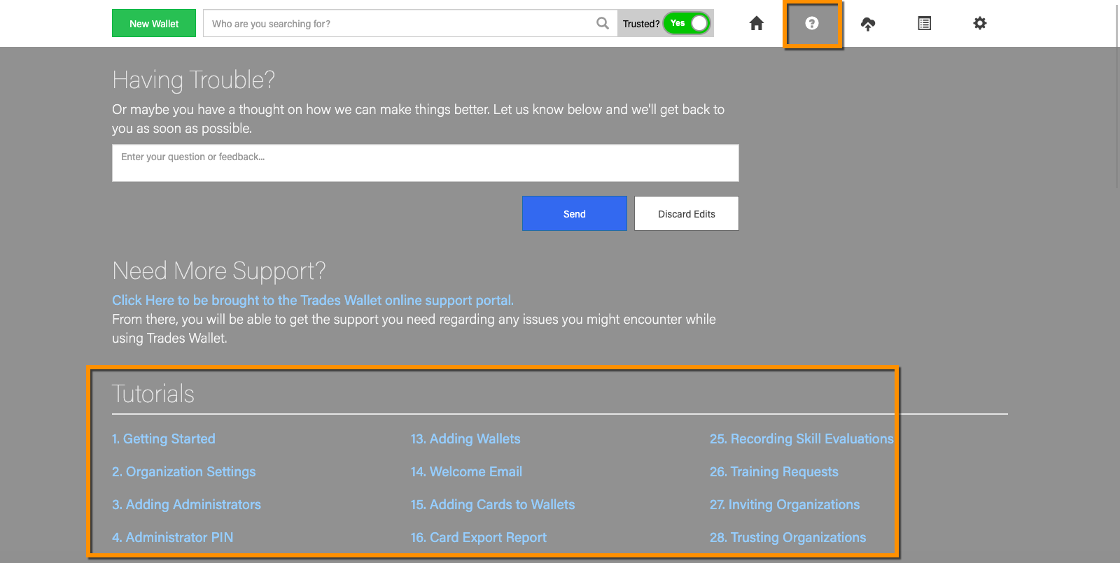Click the New Wallet button
1120x563 pixels.
click(x=154, y=24)
